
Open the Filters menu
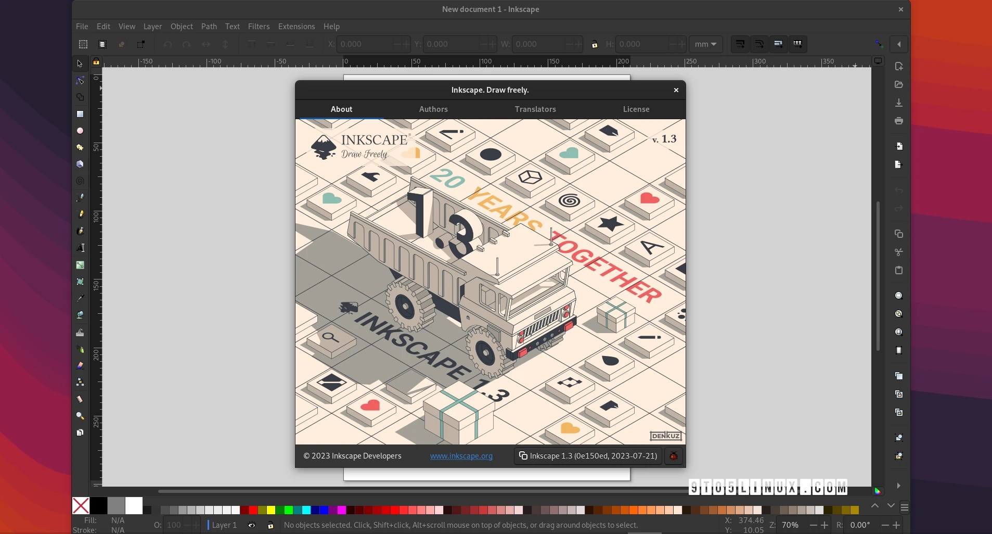[x=259, y=27]
